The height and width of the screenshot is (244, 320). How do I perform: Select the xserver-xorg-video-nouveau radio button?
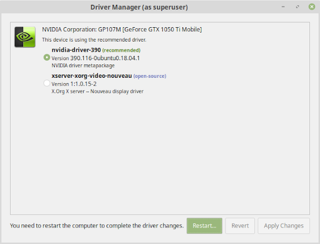pyautogui.click(x=47, y=83)
